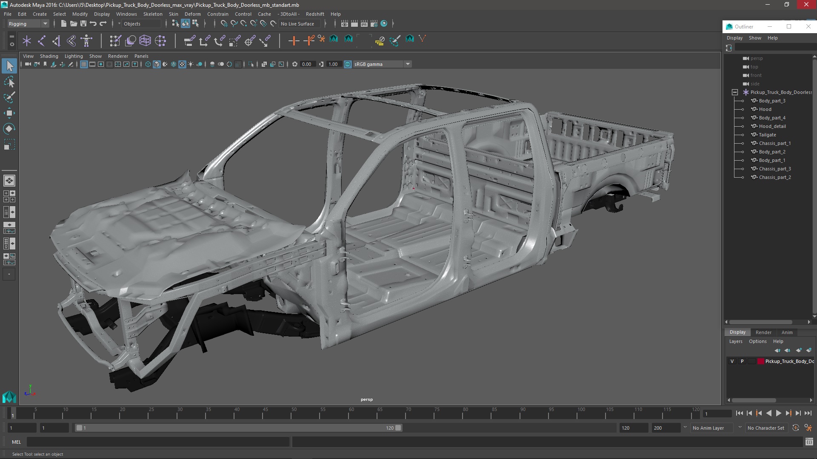Toggle layer playback P box
817x459 pixels.
coord(742,361)
